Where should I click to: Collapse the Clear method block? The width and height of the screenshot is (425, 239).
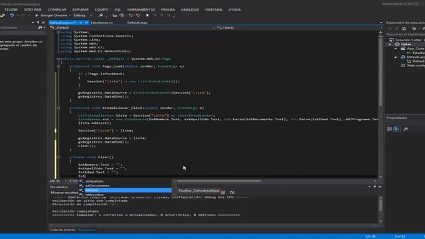58,157
